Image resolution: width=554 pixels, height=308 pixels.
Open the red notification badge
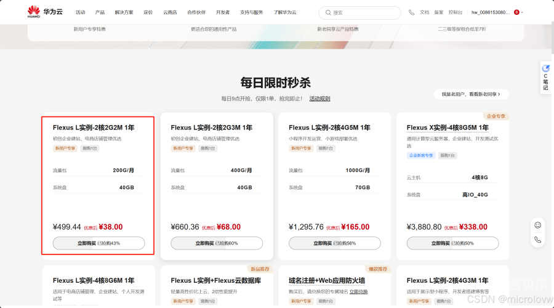(x=516, y=12)
